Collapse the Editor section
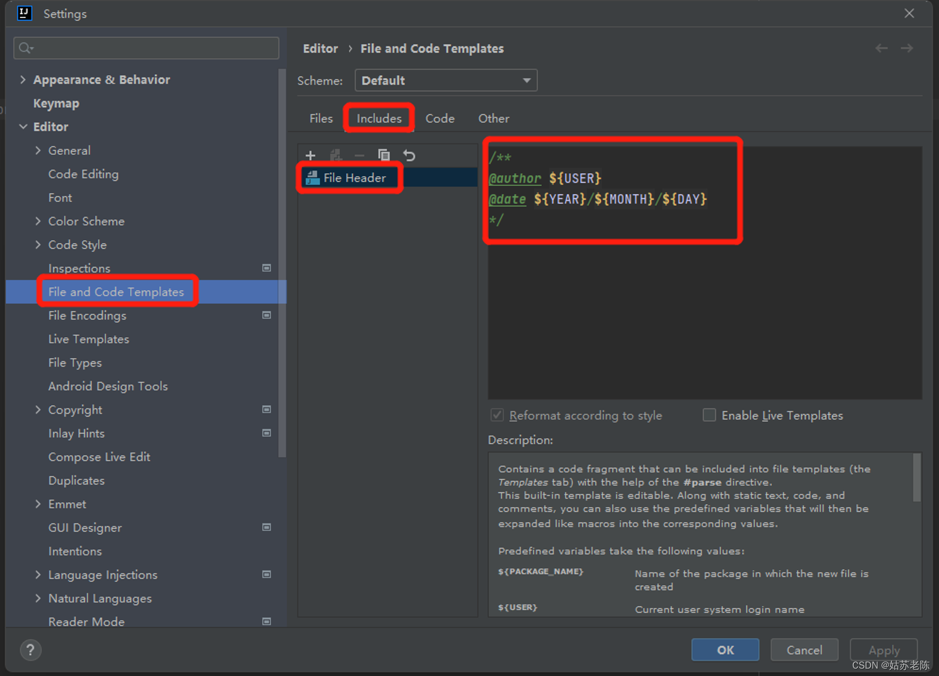Screen dimensions: 939x676 23,126
